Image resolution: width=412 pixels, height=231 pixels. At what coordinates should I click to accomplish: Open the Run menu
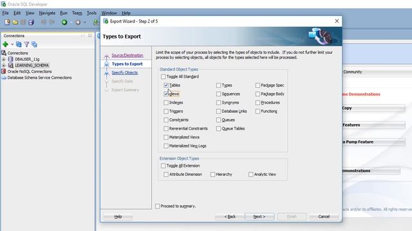[64, 13]
